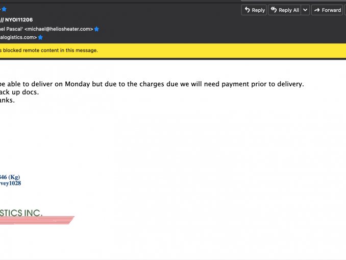Click the "ack up docs." body line
346x260 pixels.
pos(19,92)
